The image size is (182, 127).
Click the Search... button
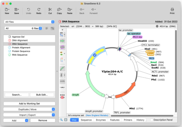17,95
